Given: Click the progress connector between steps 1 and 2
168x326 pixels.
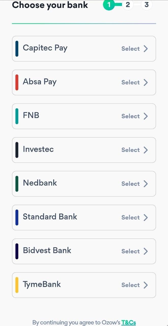Looking at the screenshot, I should pos(118,4).
